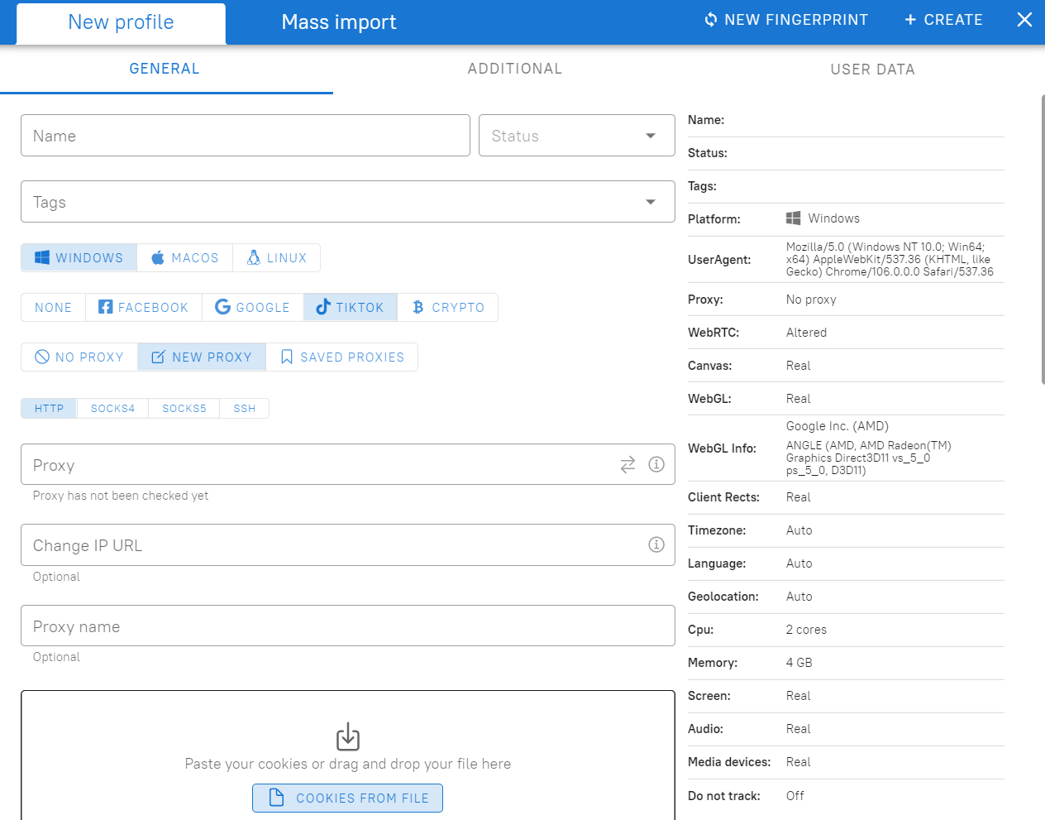Image resolution: width=1045 pixels, height=820 pixels.
Task: Click the Bitcoin crypto icon
Action: [x=418, y=307]
